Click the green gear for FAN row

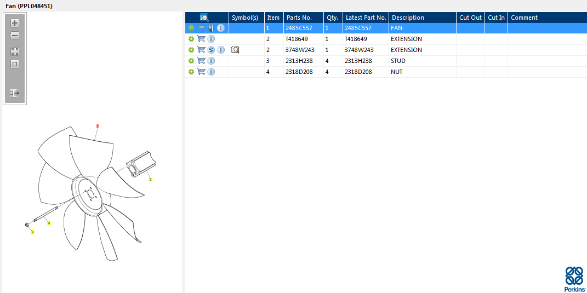click(191, 28)
